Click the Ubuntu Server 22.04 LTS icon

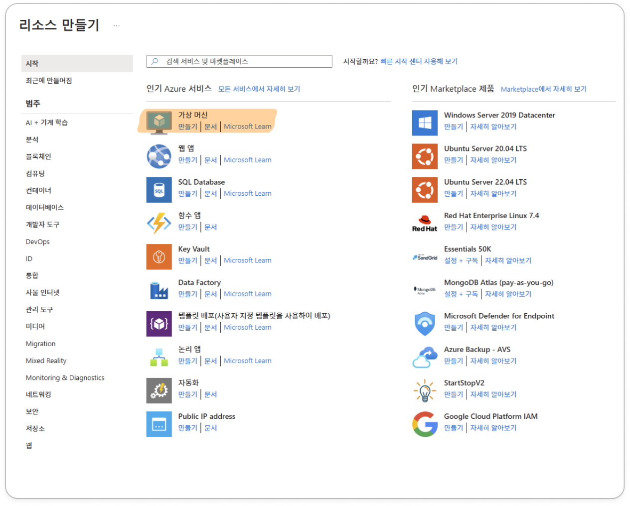tap(425, 190)
